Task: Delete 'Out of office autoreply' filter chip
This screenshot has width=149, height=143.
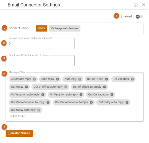Action: pos(105,87)
